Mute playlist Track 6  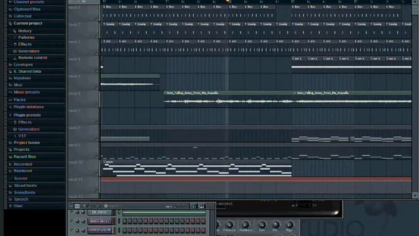click(x=96, y=105)
